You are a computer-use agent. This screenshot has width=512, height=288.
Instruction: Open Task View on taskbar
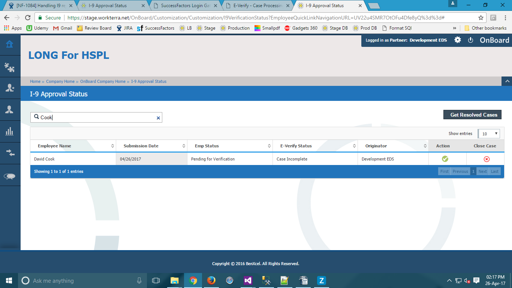pyautogui.click(x=156, y=280)
